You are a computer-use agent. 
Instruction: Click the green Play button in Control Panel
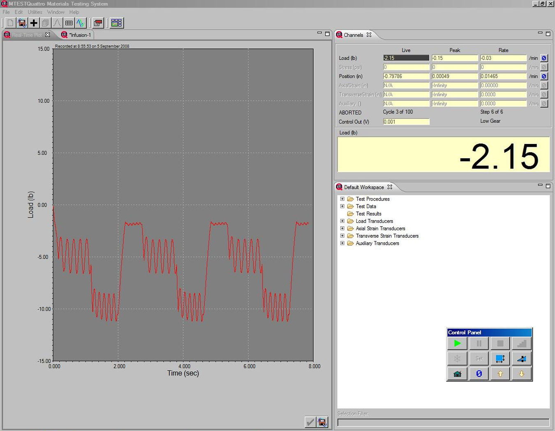[457, 343]
